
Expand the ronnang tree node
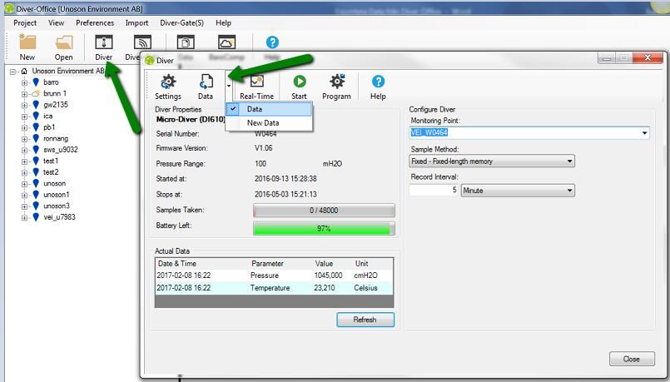(x=24, y=139)
